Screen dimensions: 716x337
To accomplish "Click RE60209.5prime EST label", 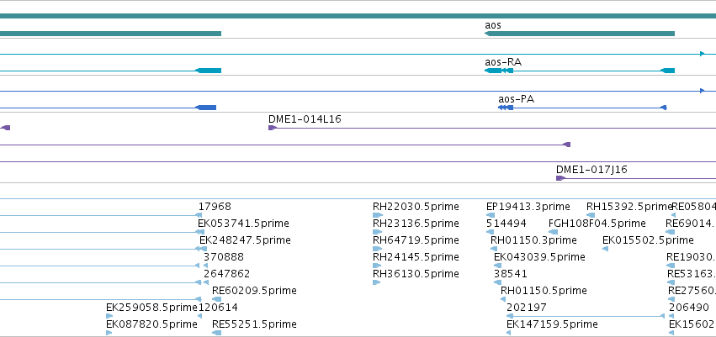I will (x=254, y=291).
